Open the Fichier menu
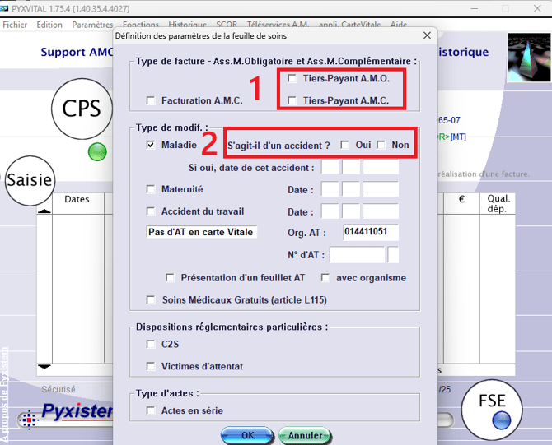The image size is (552, 445). click(15, 25)
